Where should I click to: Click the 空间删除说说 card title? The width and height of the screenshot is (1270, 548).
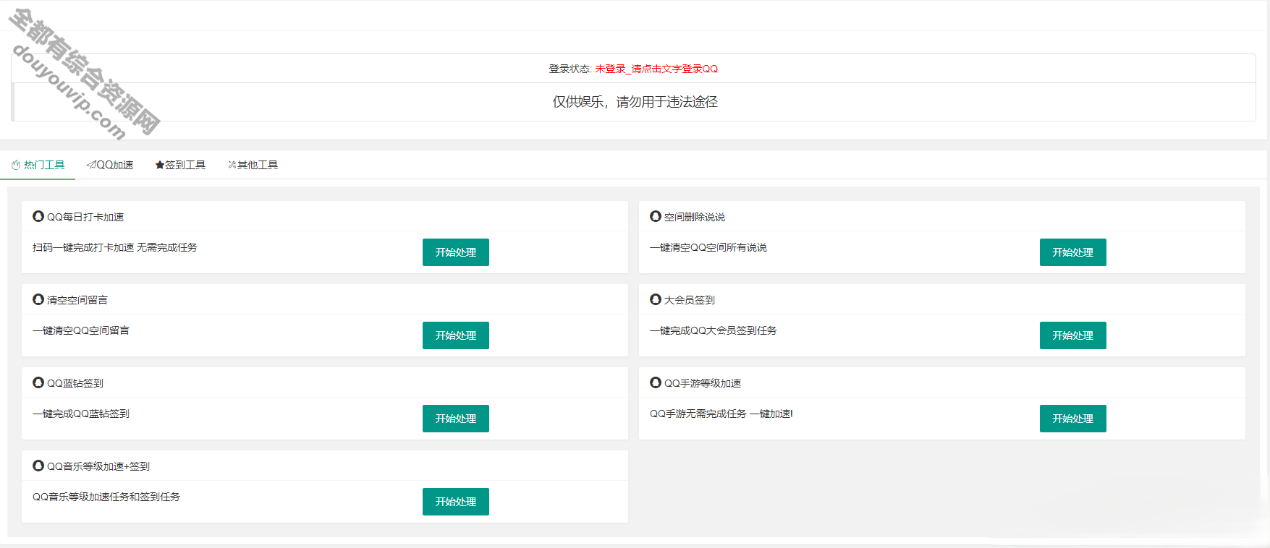pos(695,217)
